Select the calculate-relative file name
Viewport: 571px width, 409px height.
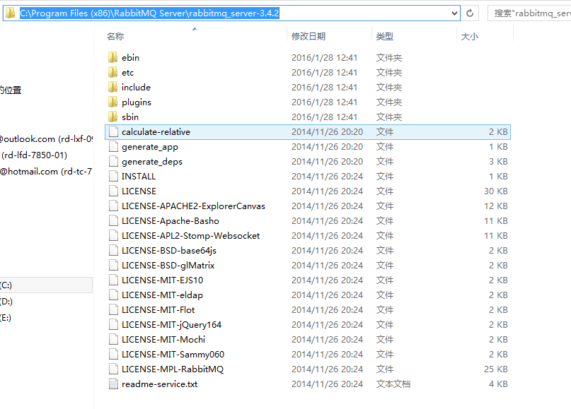156,131
